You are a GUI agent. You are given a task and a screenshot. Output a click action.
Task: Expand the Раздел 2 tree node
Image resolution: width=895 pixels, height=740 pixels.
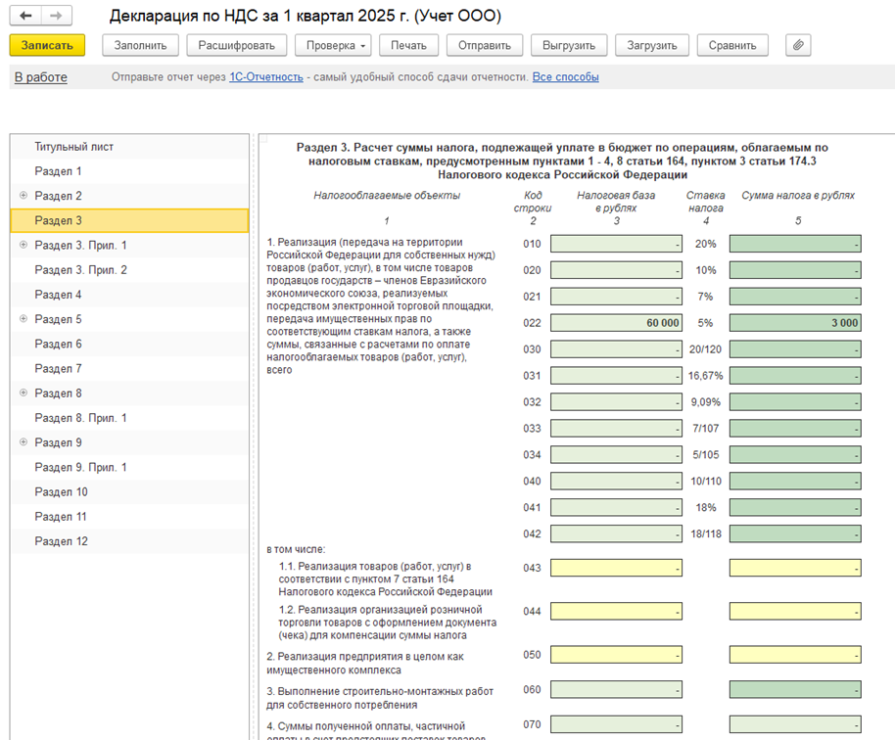pos(24,196)
